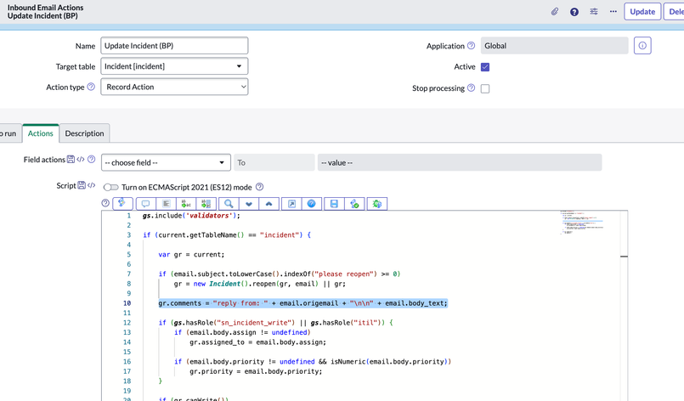The image size is (684, 401).
Task: Click the replace toolbar button
Action: click(x=186, y=204)
